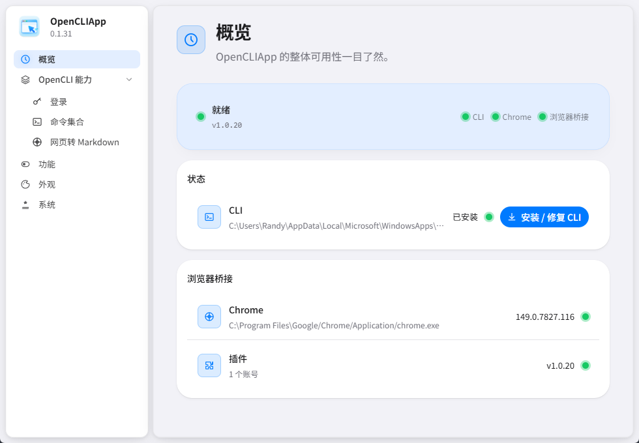Click the 就绪 status label
639x443 pixels.
point(221,110)
